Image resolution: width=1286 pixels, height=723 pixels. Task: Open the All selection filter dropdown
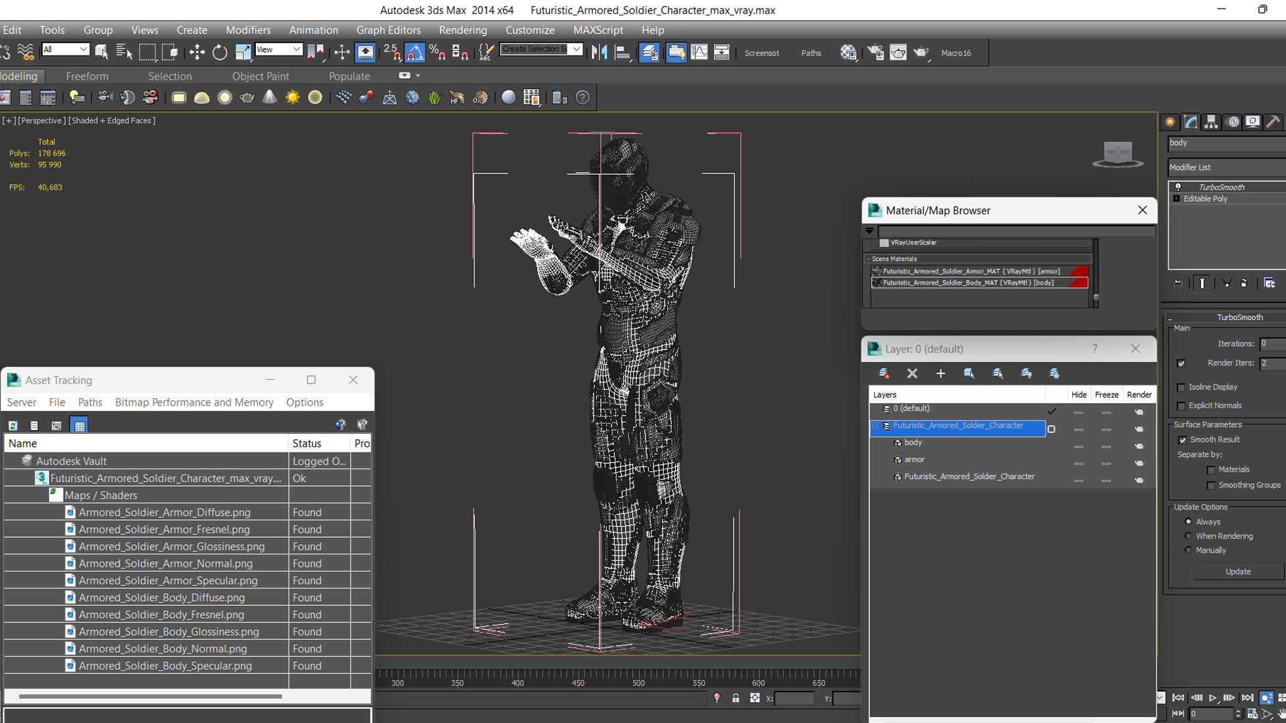65,50
